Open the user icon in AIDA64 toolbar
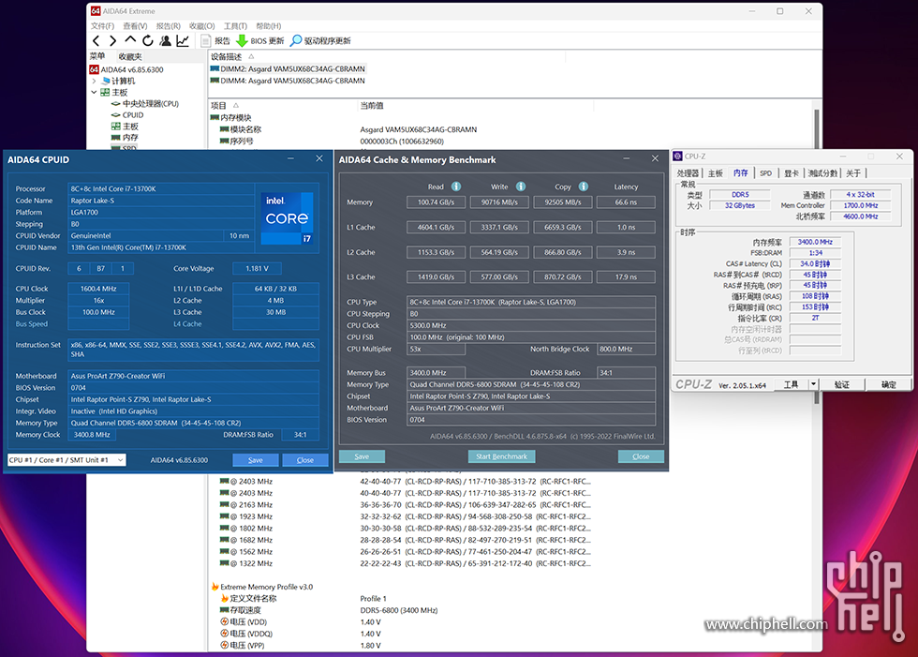The image size is (918, 657). pos(165,40)
